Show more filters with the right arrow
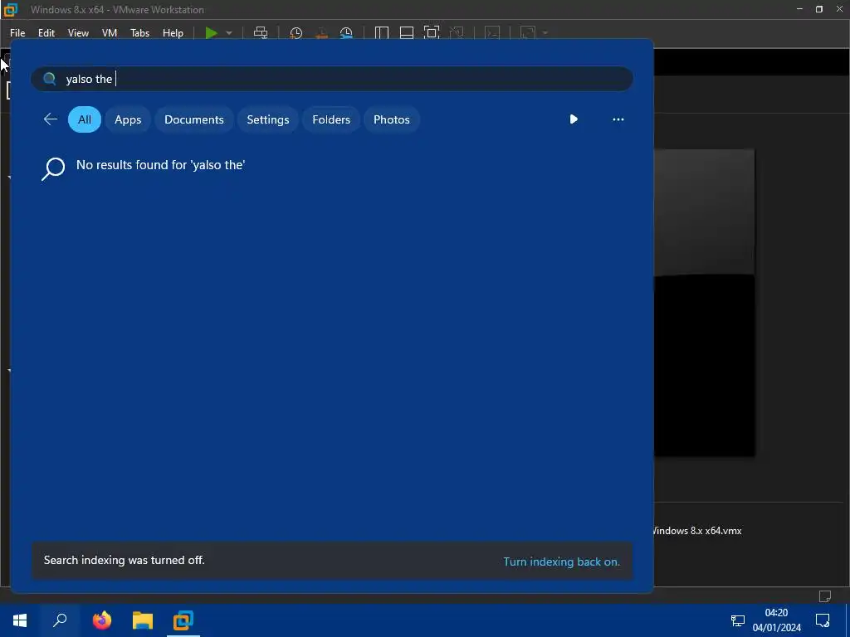Screen dimensions: 850x637 tap(574, 119)
